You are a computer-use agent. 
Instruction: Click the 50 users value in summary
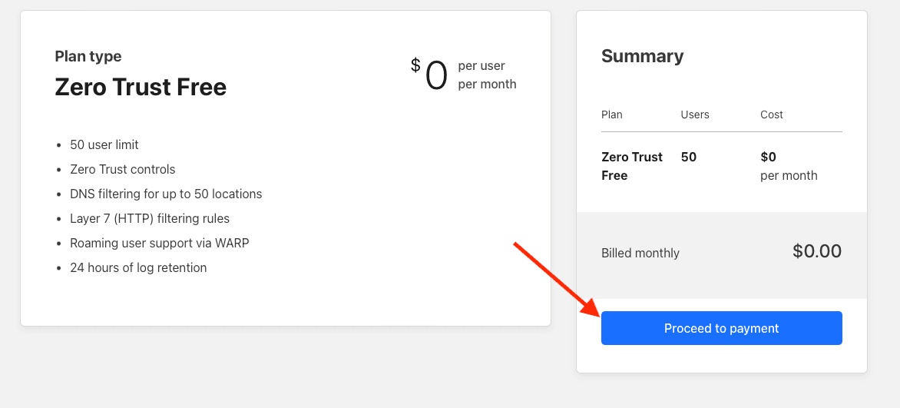coord(689,157)
